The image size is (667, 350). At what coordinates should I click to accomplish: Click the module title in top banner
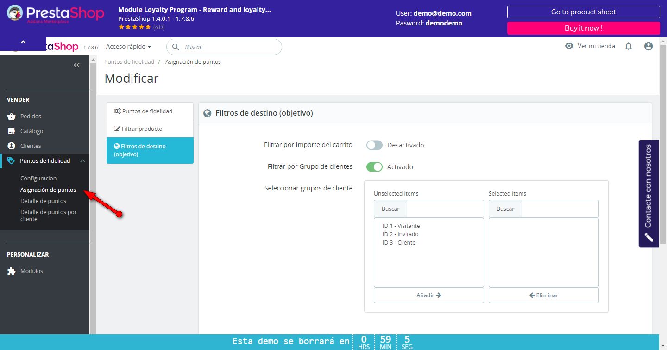click(195, 10)
